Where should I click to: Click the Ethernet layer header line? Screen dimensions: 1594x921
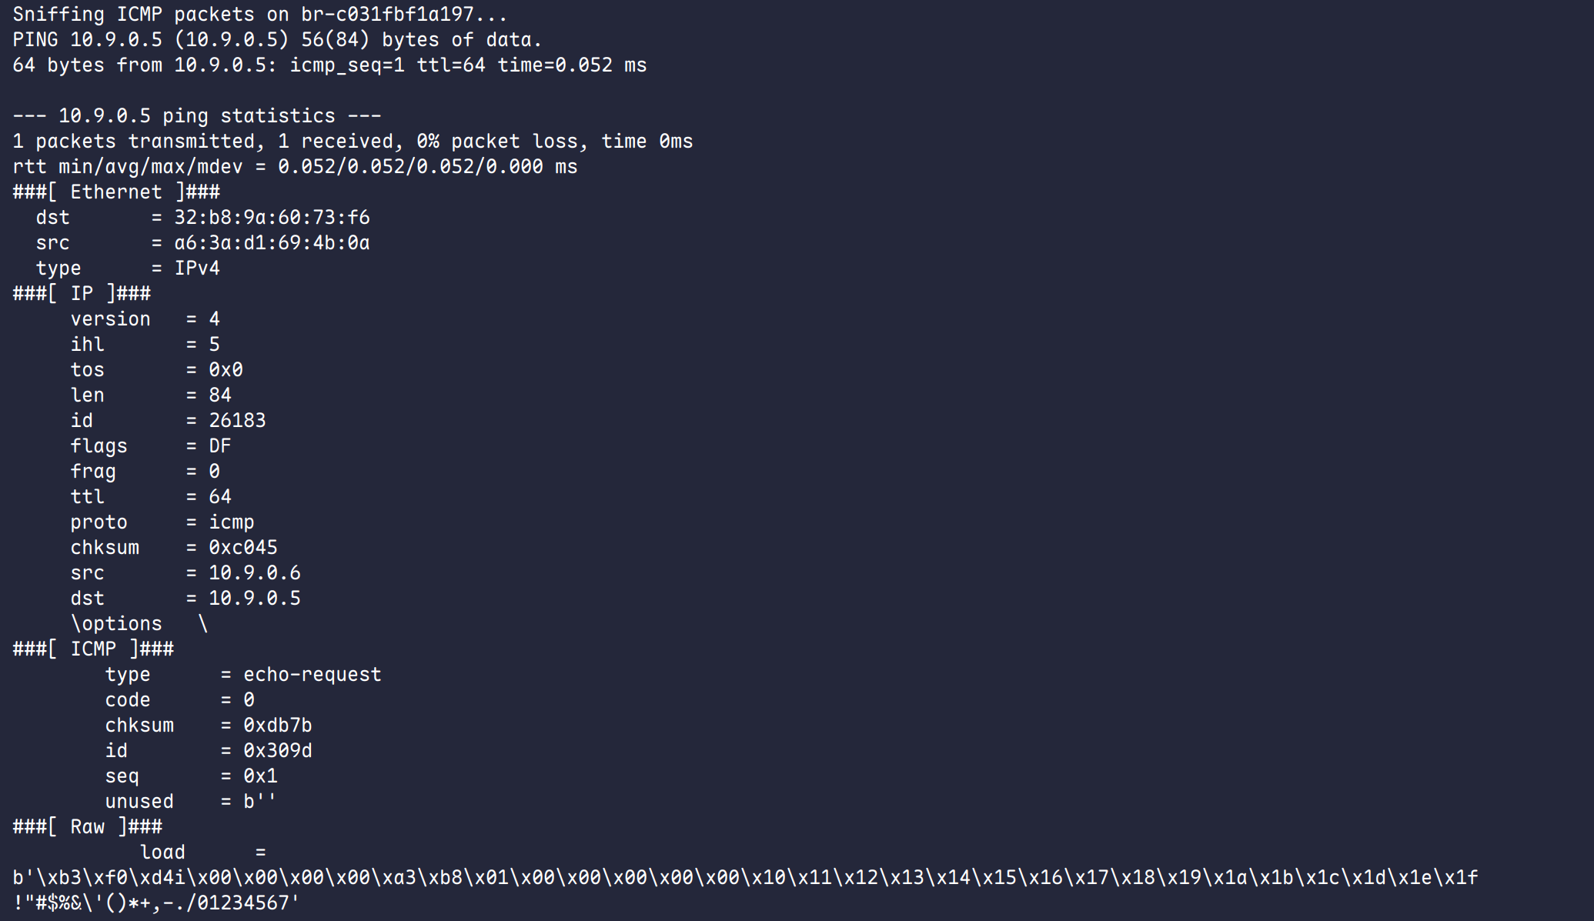point(116,192)
